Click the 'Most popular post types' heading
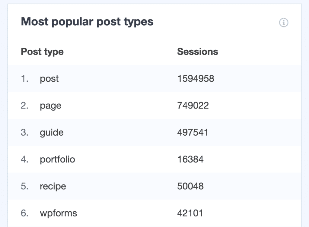This screenshot has width=309, height=227. click(87, 21)
